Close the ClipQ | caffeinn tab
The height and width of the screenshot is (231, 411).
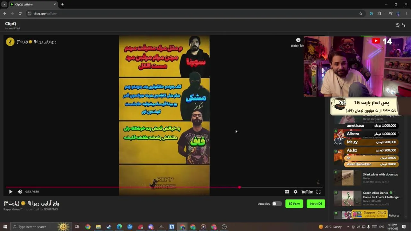coord(55,4)
